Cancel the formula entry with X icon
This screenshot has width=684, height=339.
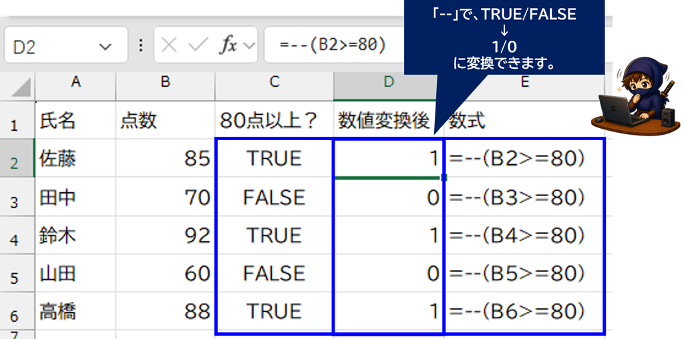(x=169, y=45)
